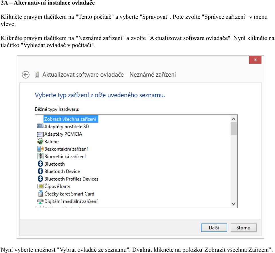Screen dimensions: 275x253
Task: Click the Adaptéry PCMCIA icon
Action: click(x=40, y=135)
